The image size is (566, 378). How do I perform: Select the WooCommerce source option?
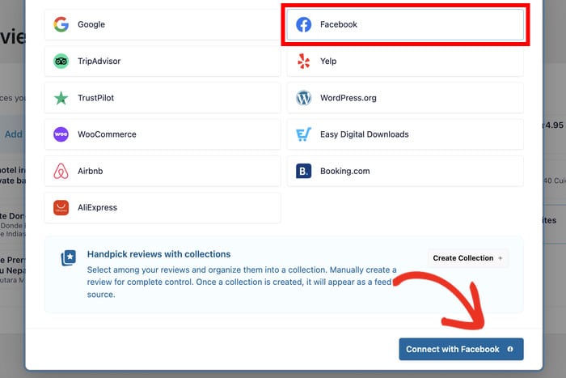click(x=163, y=134)
